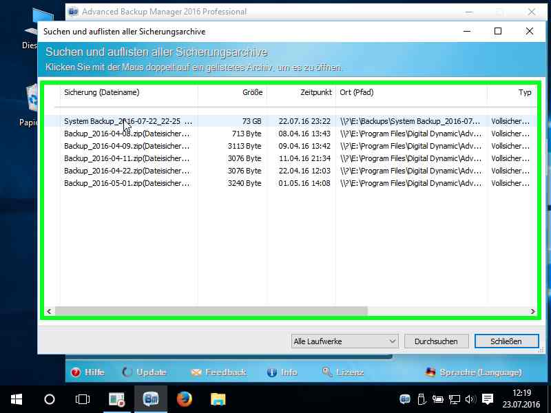Maximize the Sicherungsarchive dialog
The image size is (551, 413).
pyautogui.click(x=498, y=31)
